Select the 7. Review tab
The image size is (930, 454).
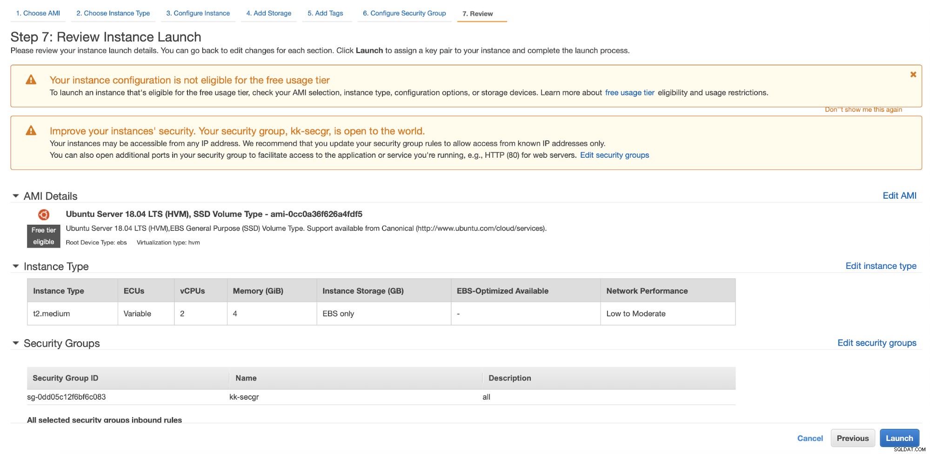click(x=478, y=14)
